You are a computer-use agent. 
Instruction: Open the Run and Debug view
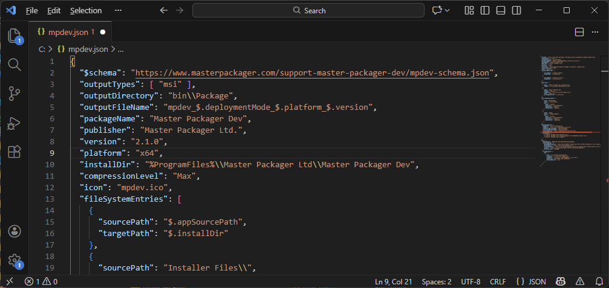click(15, 123)
